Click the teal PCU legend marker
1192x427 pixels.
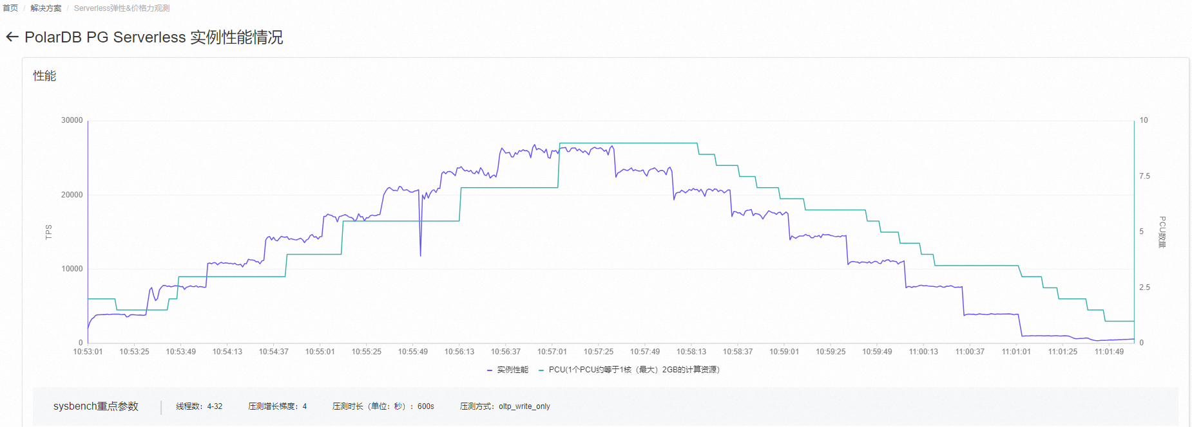[541, 370]
